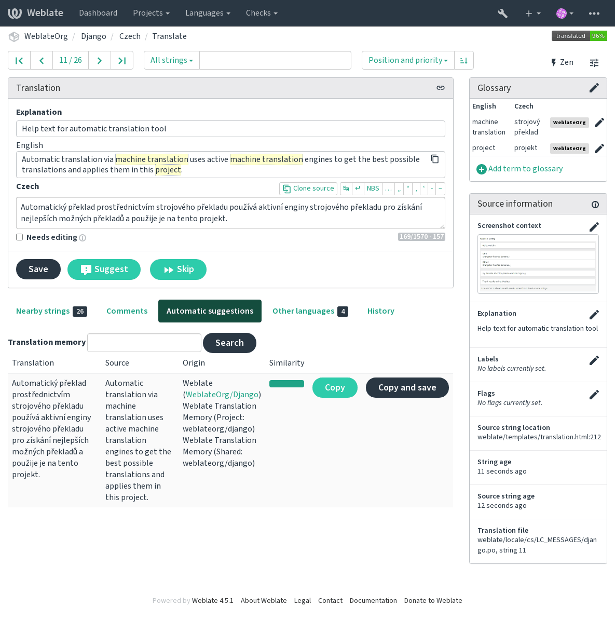The height and width of the screenshot is (620, 615).
Task: Open the Projects dropdown menu
Action: coord(152,13)
